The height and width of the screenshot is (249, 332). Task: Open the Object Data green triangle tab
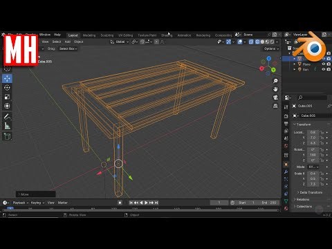pyautogui.click(x=286, y=201)
